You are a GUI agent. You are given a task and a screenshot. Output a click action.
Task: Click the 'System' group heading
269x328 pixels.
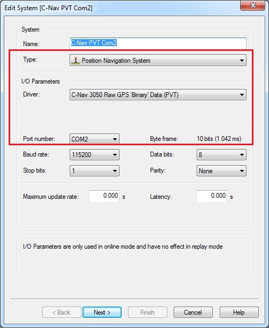tap(31, 29)
